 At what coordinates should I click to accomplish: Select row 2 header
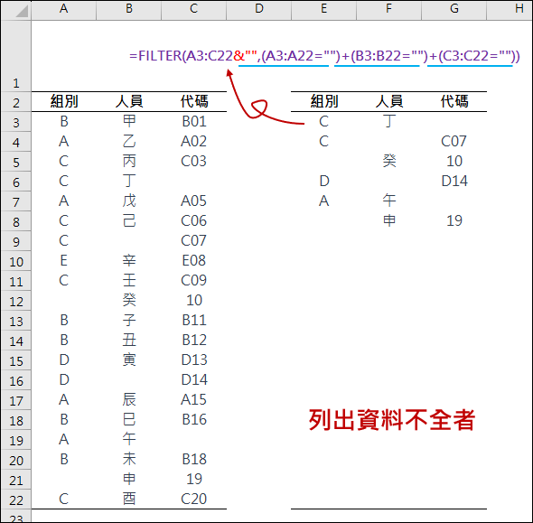[x=16, y=102]
